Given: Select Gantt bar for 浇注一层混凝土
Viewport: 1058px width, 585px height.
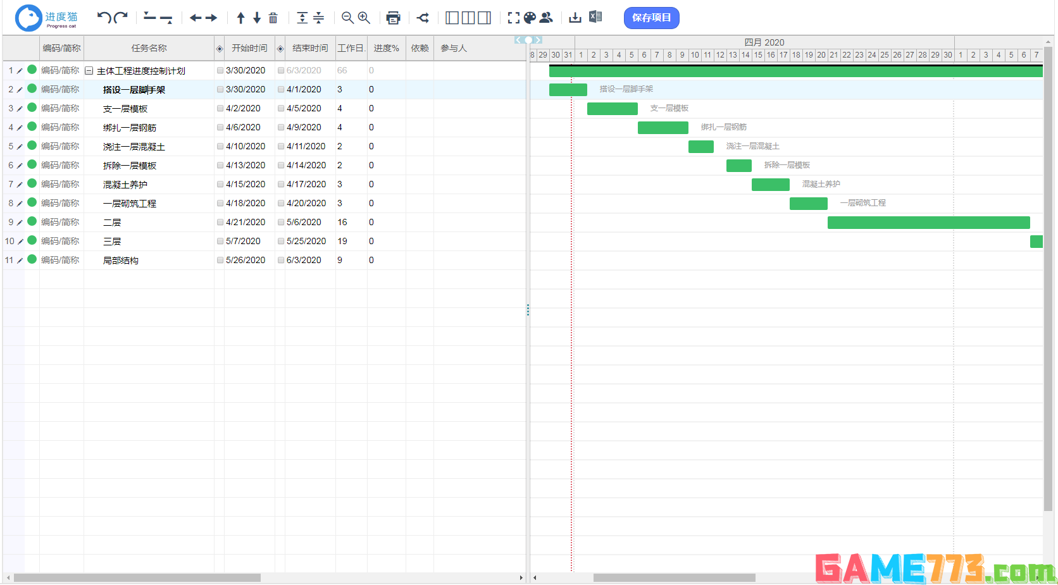Looking at the screenshot, I should pos(701,147).
